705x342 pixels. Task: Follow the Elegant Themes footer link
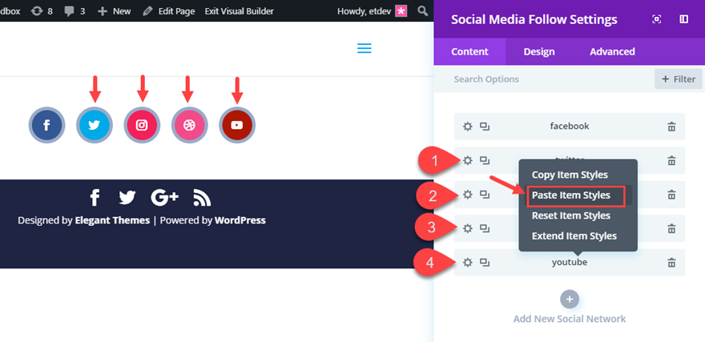coord(112,220)
